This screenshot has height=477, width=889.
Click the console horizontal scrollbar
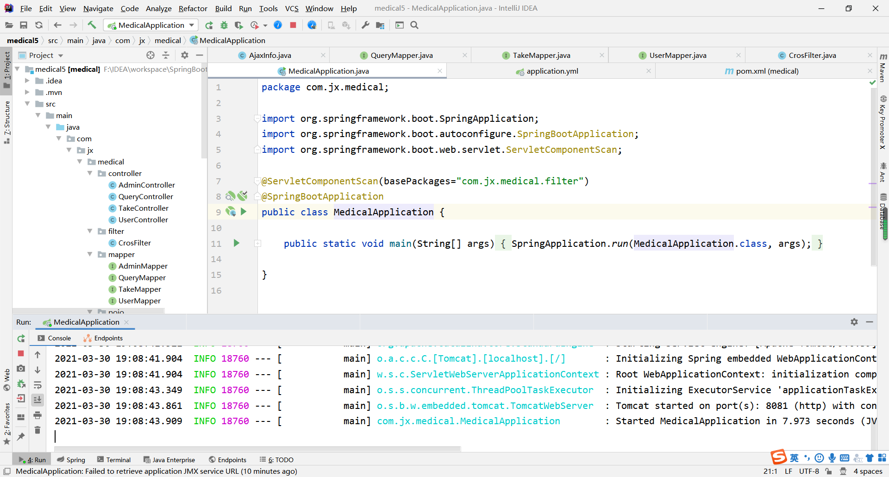coord(258,449)
